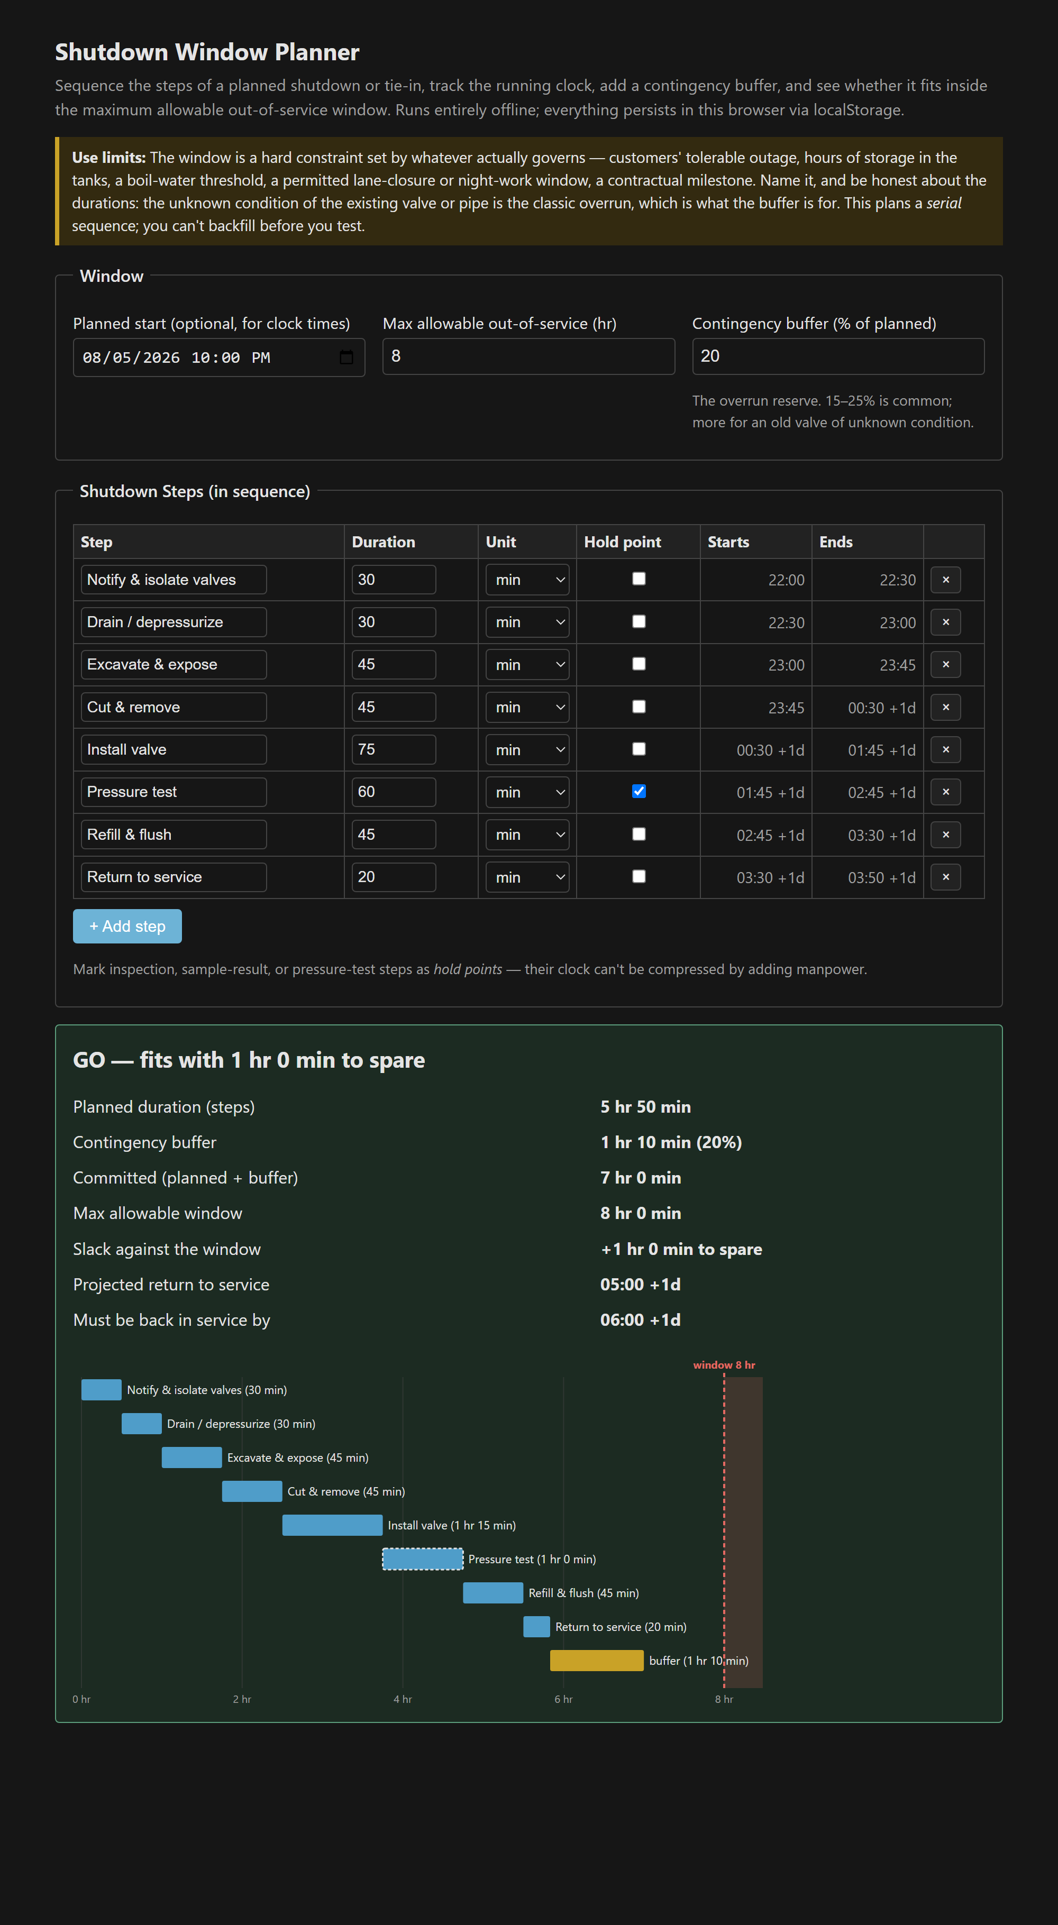Screen dimensions: 1058x1925
Task: Toggle hold point for Refill & flush
Action: pyautogui.click(x=639, y=834)
